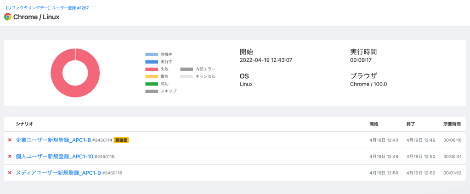470x194 pixels.
Task: Click the 所要時間 column header
Action: click(x=452, y=124)
